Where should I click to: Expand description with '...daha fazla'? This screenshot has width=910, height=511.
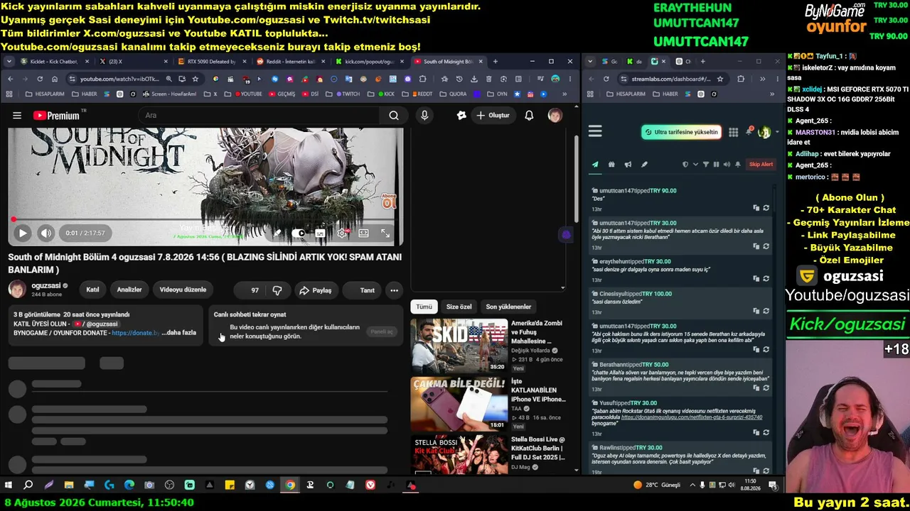pos(179,333)
